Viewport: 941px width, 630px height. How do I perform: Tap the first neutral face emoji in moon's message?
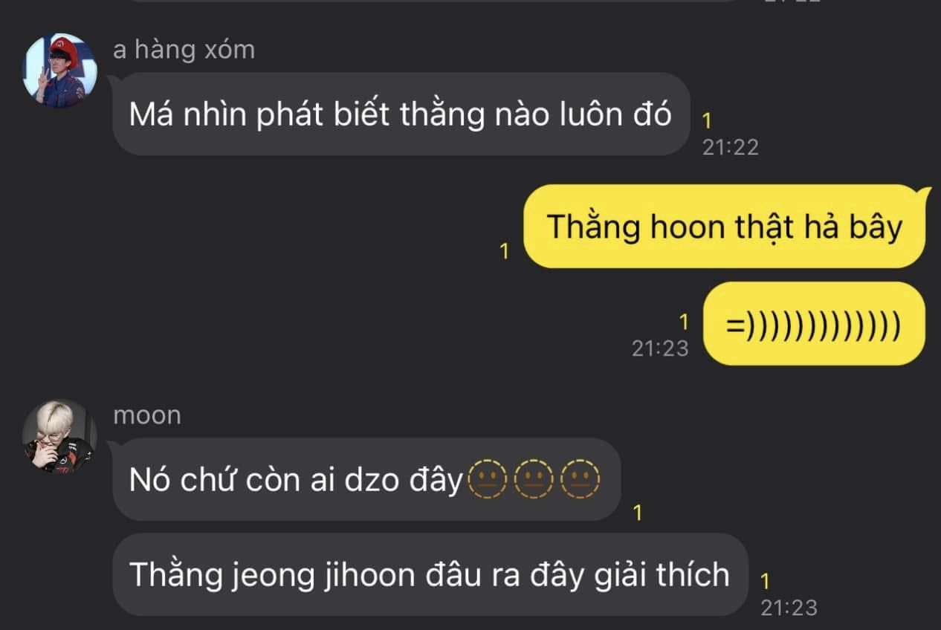[488, 481]
